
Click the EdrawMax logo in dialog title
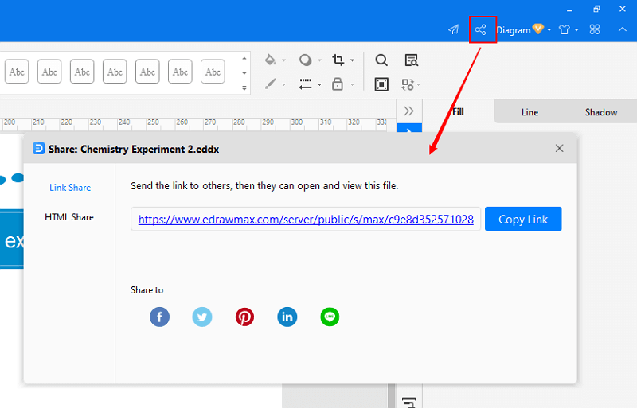pyautogui.click(x=38, y=148)
